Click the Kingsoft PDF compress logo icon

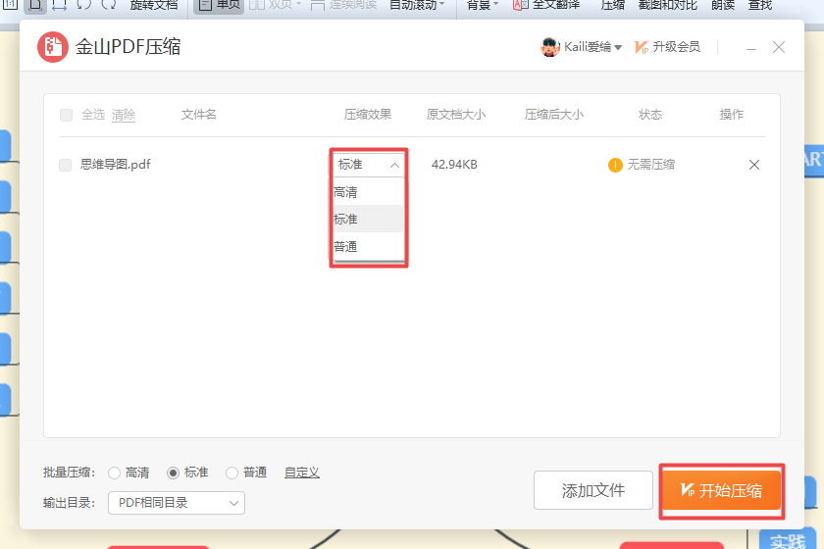tap(53, 47)
